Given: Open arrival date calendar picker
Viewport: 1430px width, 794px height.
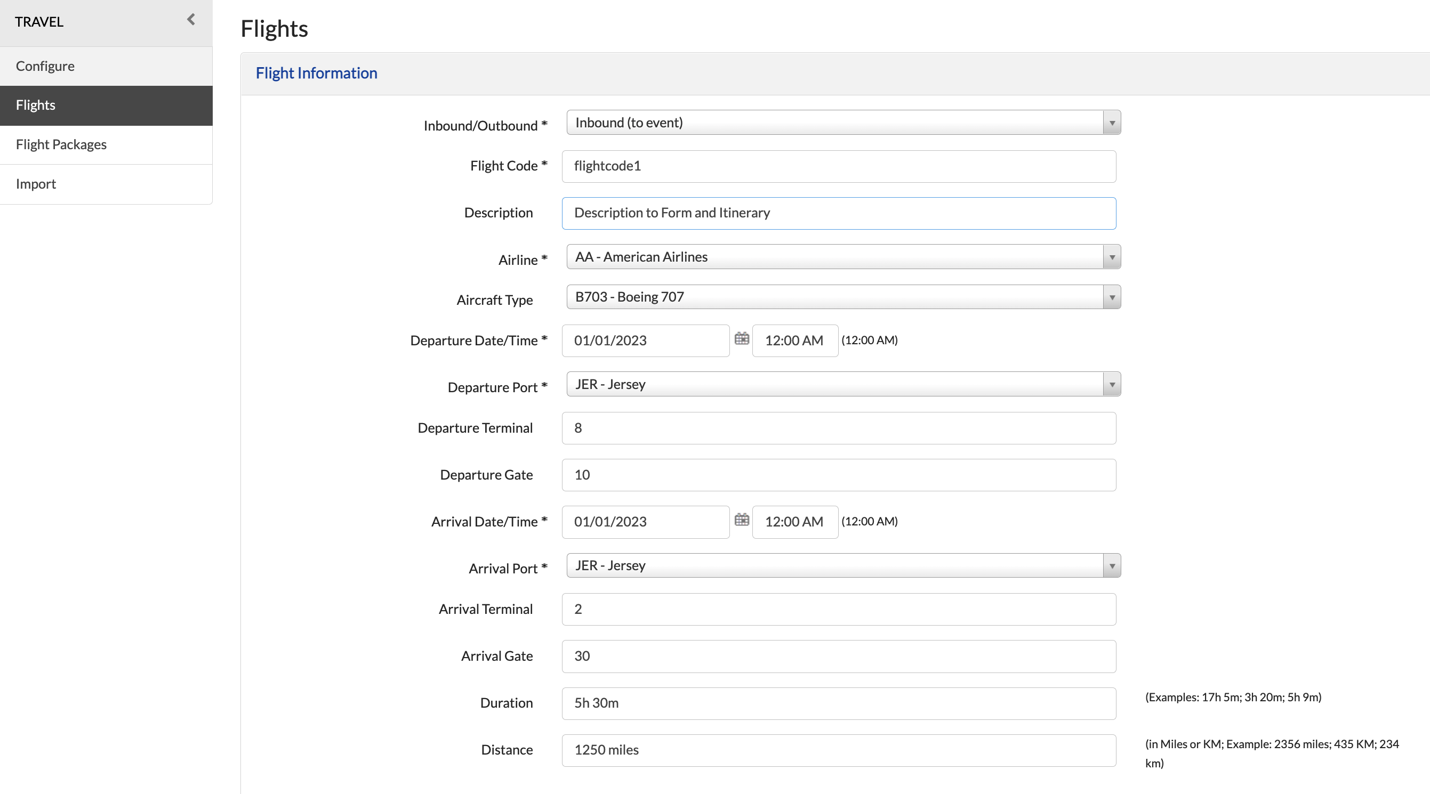Looking at the screenshot, I should [742, 520].
